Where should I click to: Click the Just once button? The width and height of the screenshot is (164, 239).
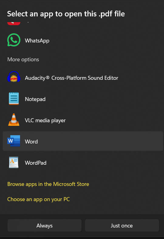122,225
